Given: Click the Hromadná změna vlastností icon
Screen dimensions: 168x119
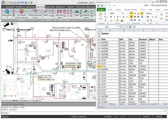Looking at the screenshot, I should 22,12.
